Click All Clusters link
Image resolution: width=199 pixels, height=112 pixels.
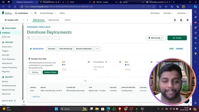(x=155, y=13)
